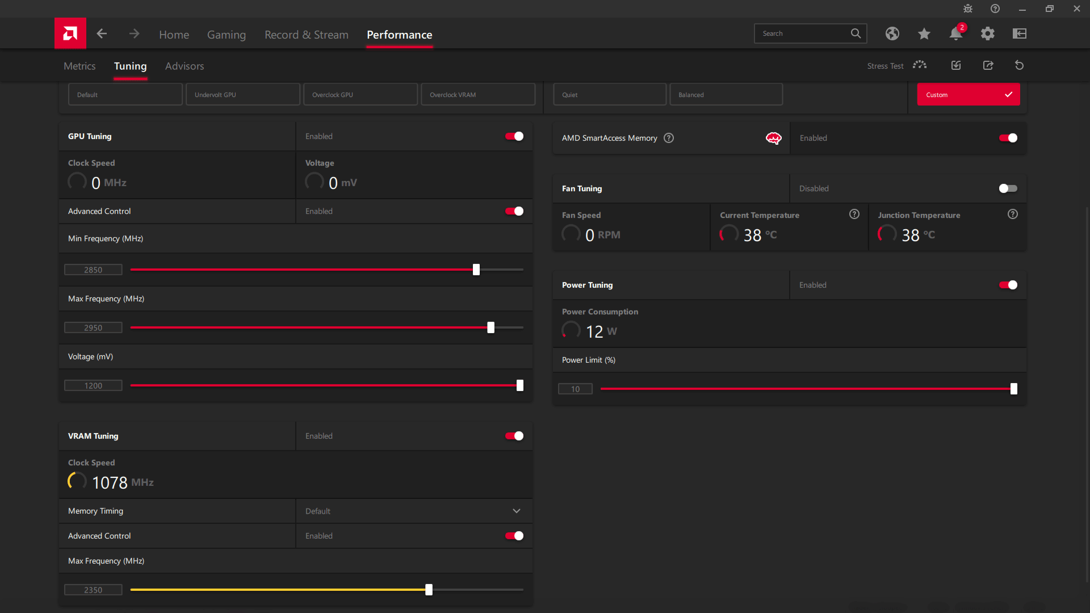Click the Voltage 1200 value box
This screenshot has height=613, width=1090.
tap(93, 385)
